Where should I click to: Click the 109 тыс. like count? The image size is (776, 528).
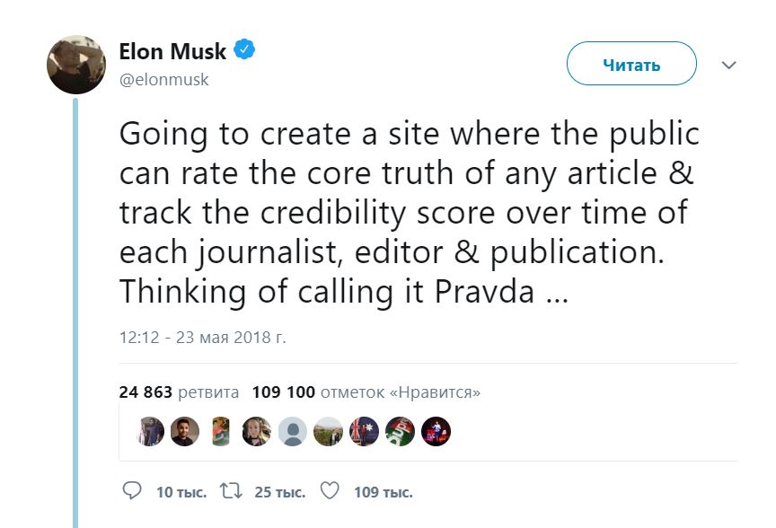coord(383,492)
